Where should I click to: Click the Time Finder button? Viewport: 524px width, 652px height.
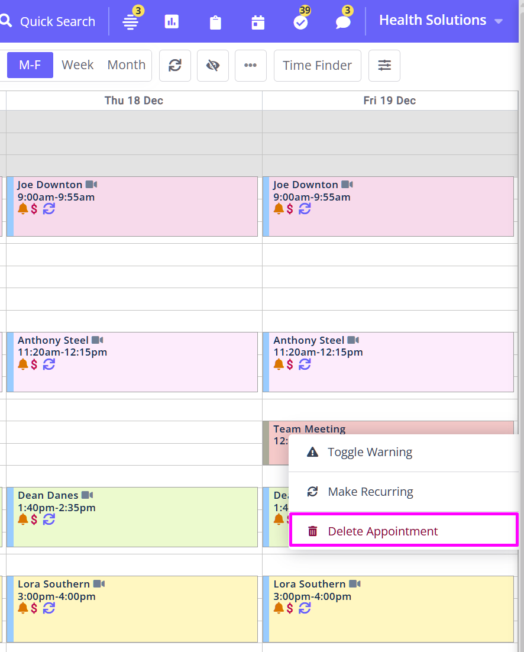(317, 65)
